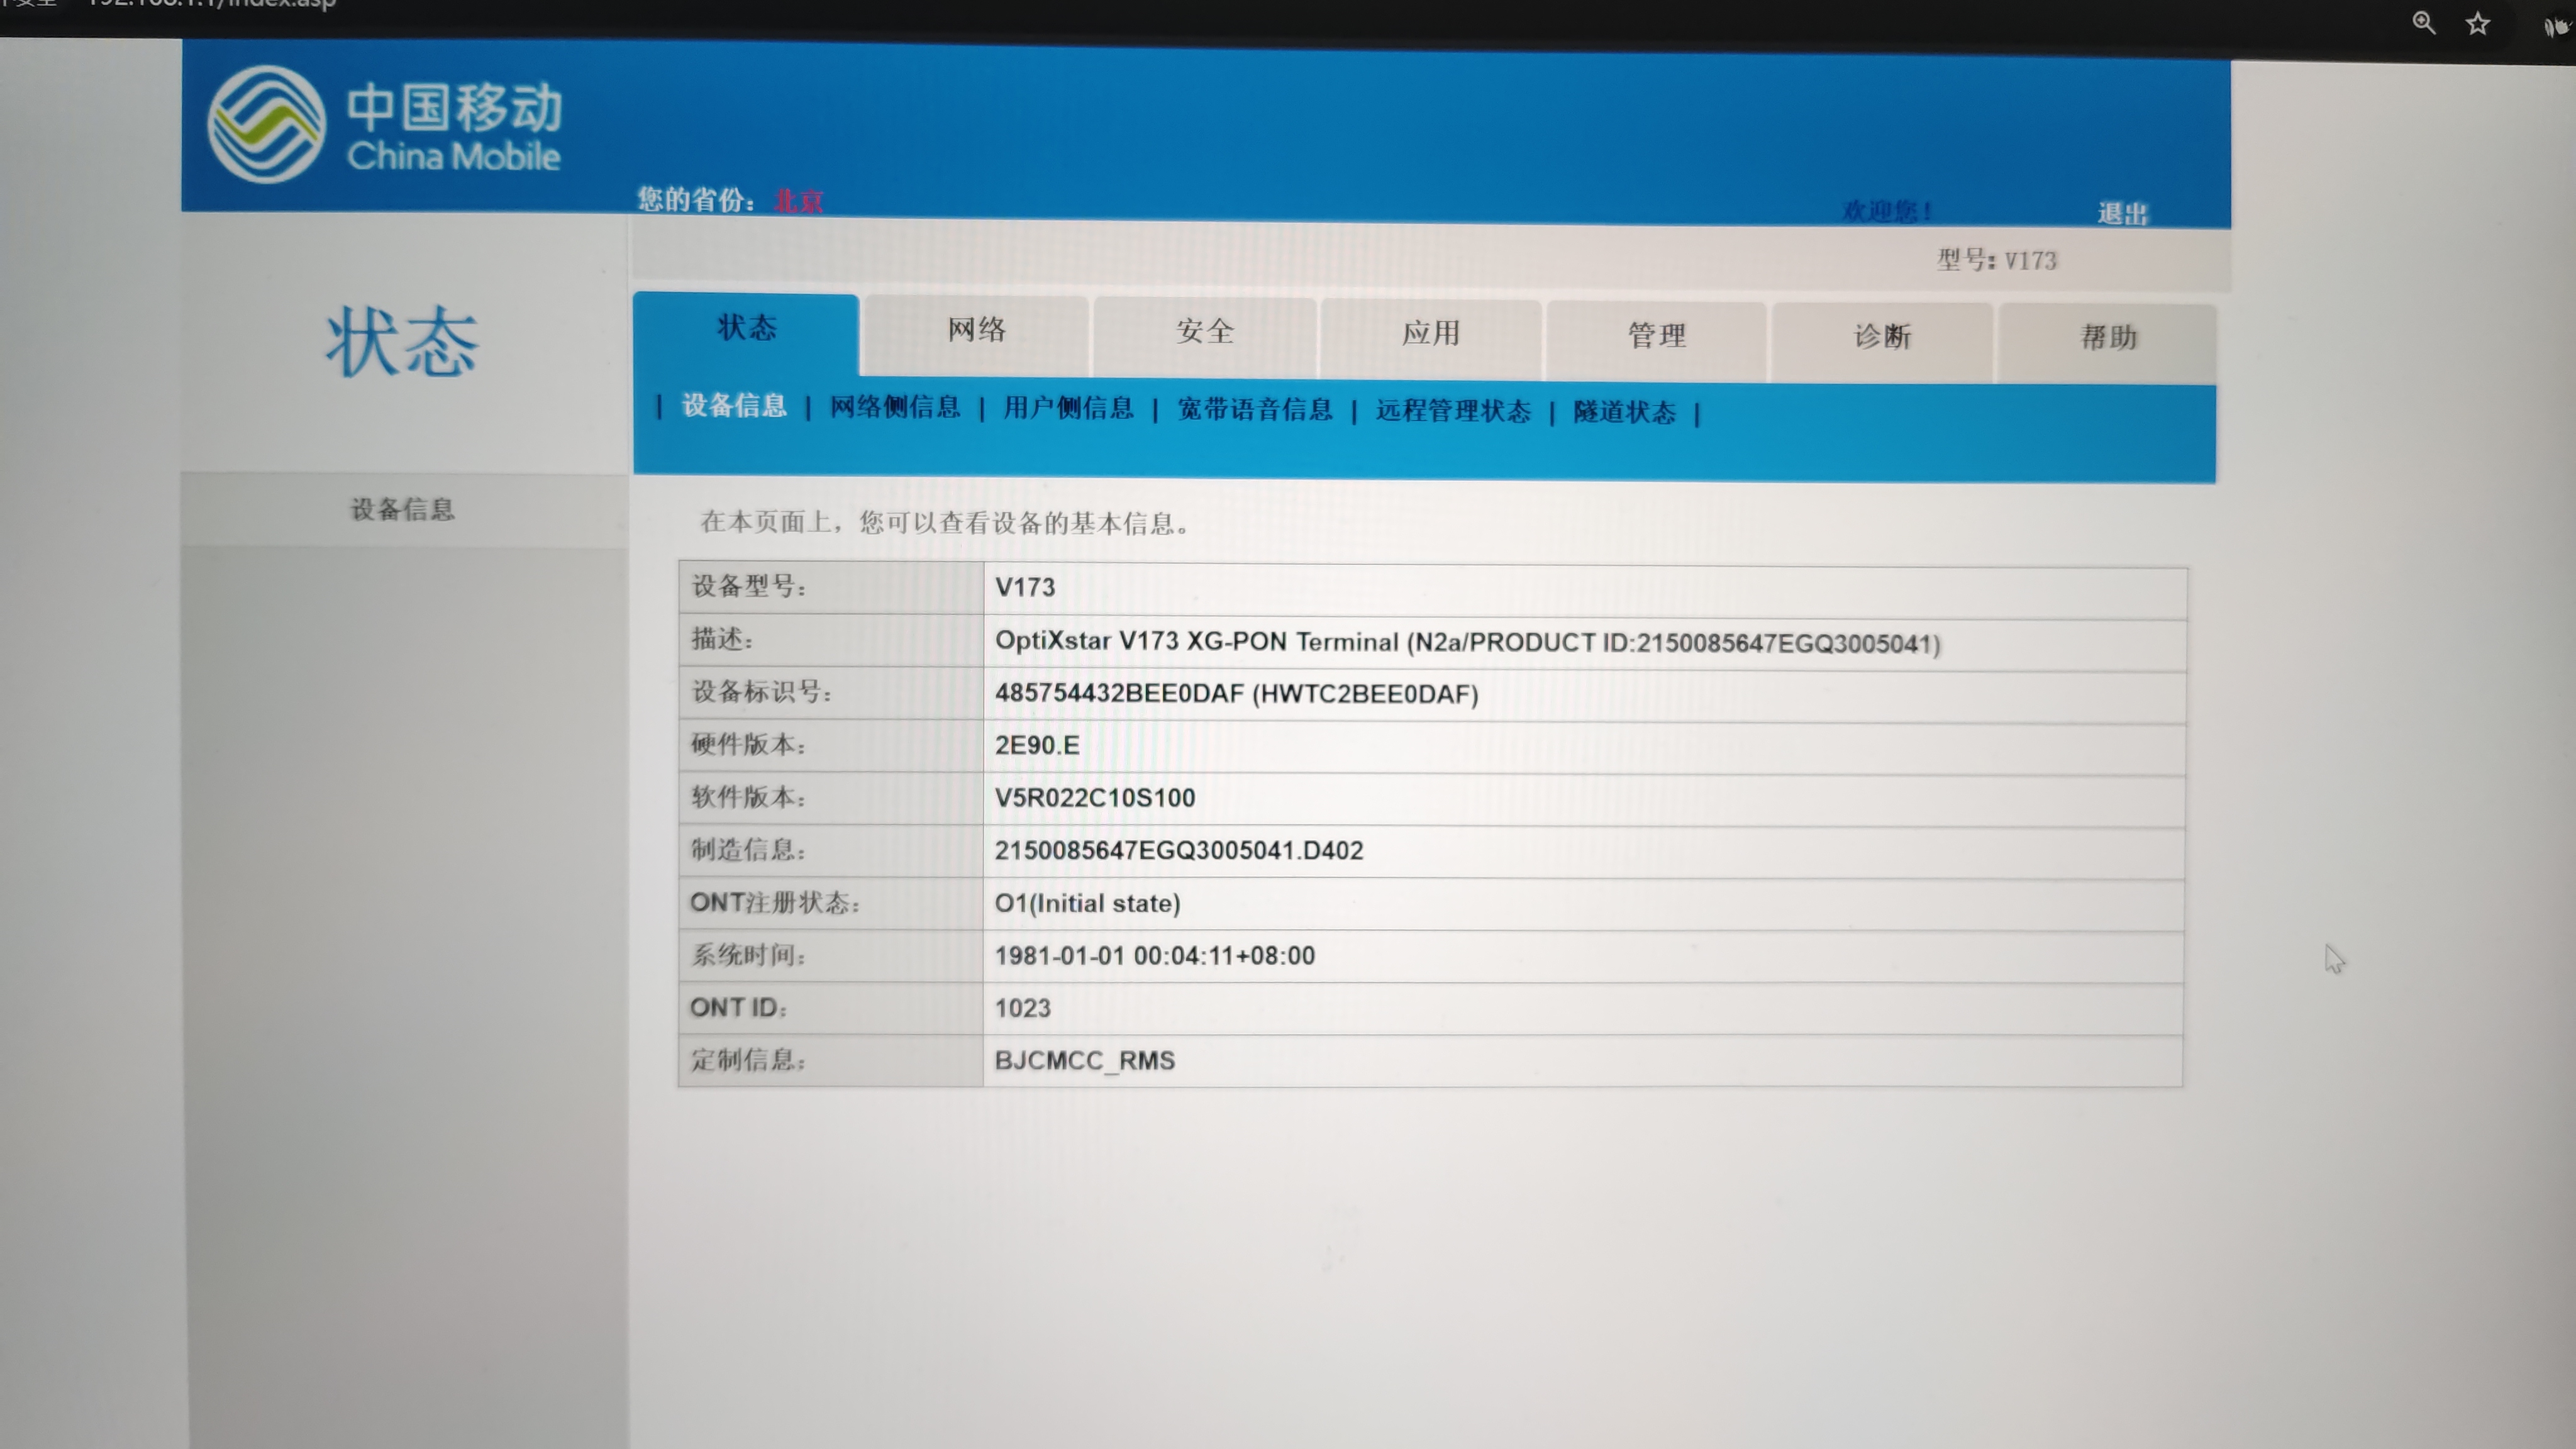Click the 退出 logout link
This screenshot has height=1449, width=2576.
click(x=2122, y=214)
